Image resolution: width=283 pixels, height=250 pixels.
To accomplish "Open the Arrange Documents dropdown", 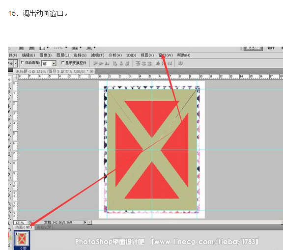I will (77, 48).
